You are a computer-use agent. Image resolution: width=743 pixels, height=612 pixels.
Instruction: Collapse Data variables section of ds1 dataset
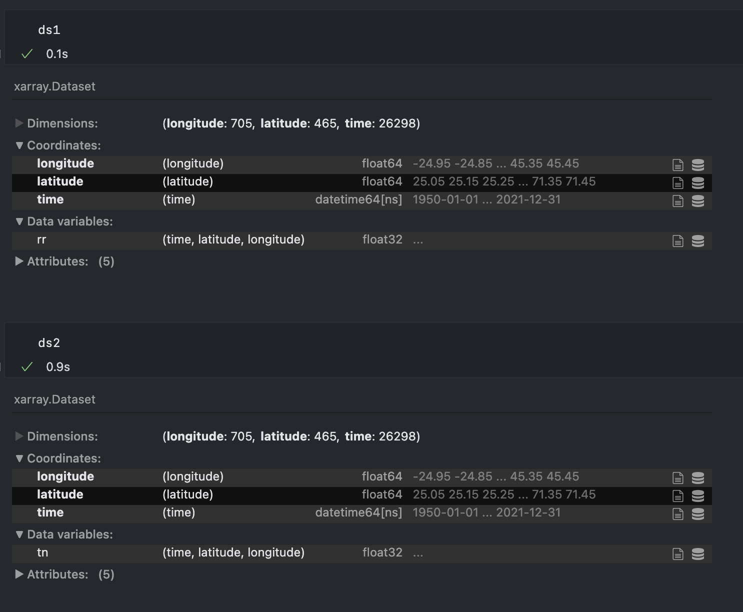pos(64,221)
